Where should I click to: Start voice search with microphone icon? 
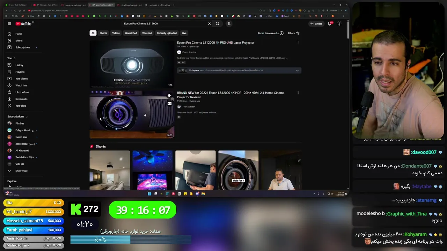[229, 24]
